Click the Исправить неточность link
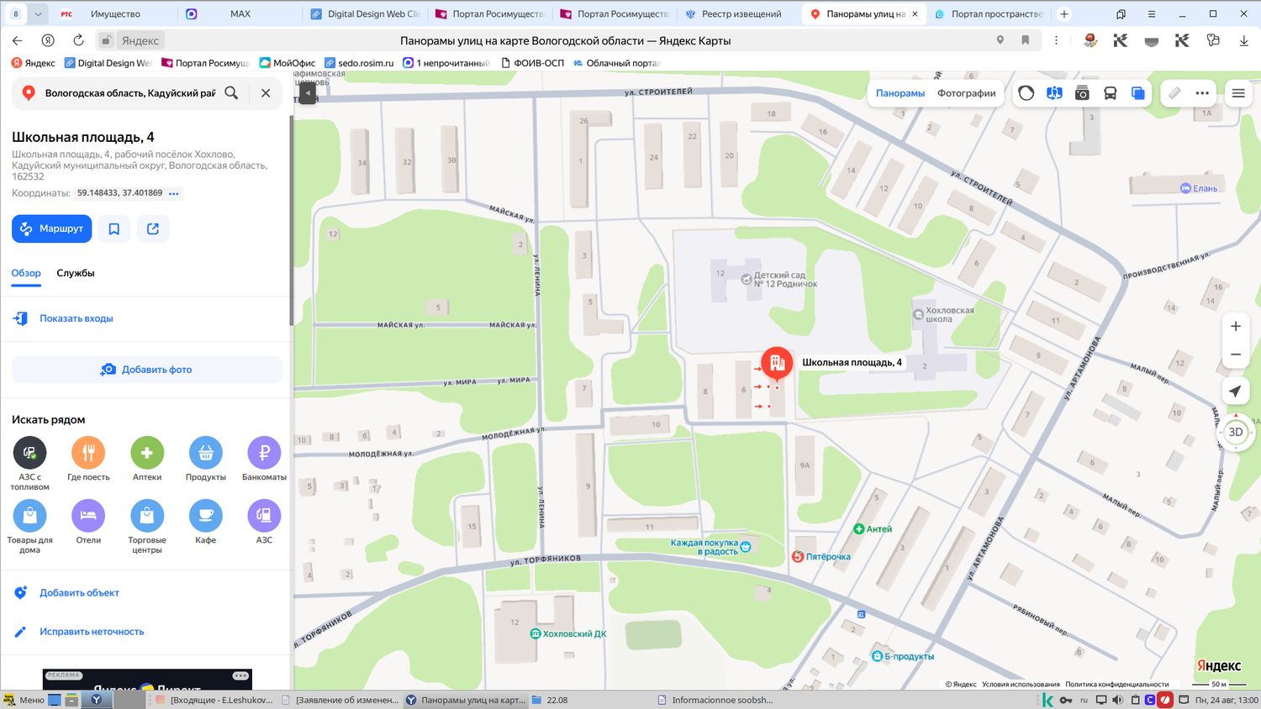The image size is (1261, 709). point(92,632)
